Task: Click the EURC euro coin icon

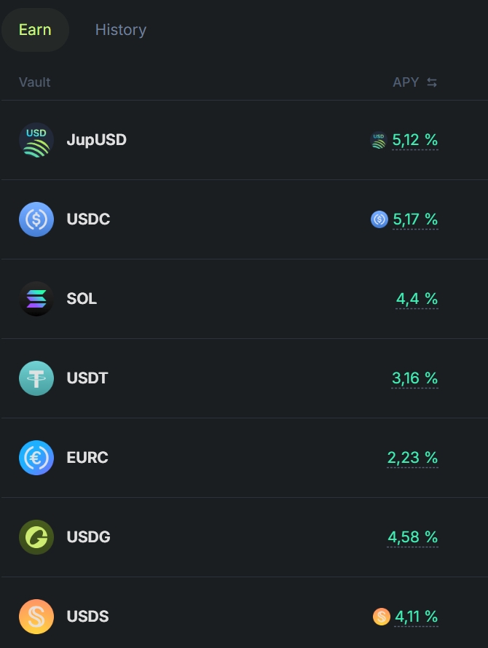Action: tap(36, 457)
